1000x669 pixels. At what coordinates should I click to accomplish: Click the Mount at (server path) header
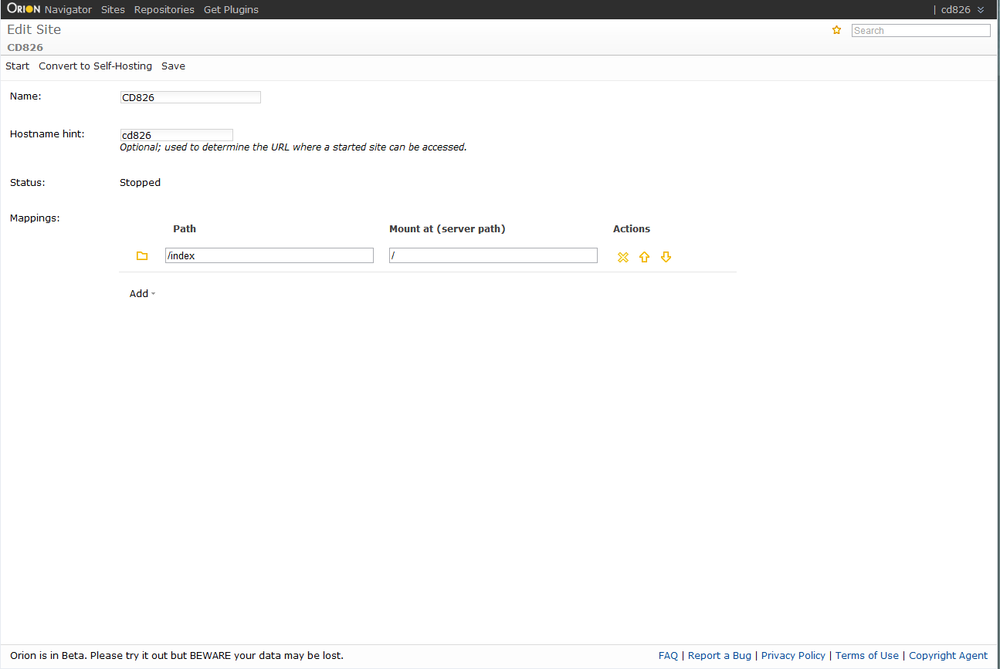coord(447,229)
